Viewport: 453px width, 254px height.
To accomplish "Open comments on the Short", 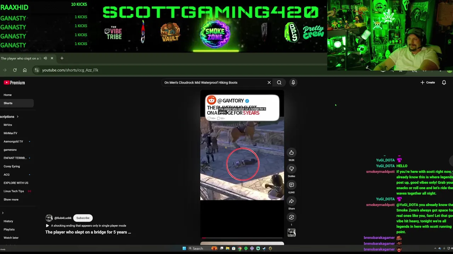I will (x=291, y=185).
